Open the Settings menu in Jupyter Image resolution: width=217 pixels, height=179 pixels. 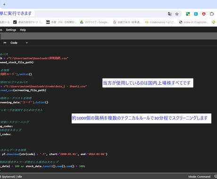(x=11, y=30)
